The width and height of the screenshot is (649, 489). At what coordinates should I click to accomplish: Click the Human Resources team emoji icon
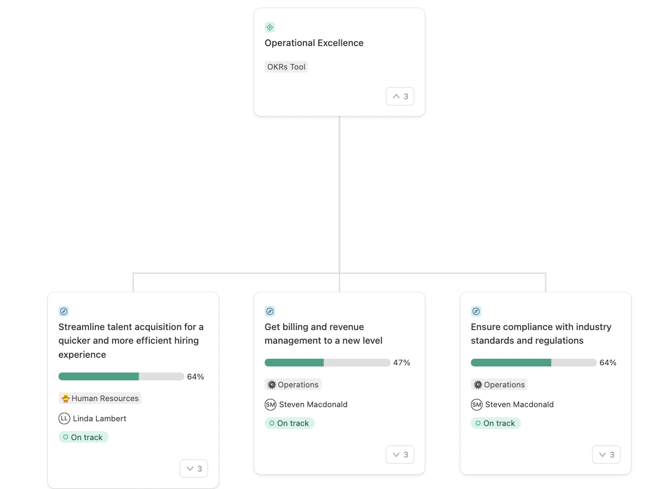click(66, 398)
